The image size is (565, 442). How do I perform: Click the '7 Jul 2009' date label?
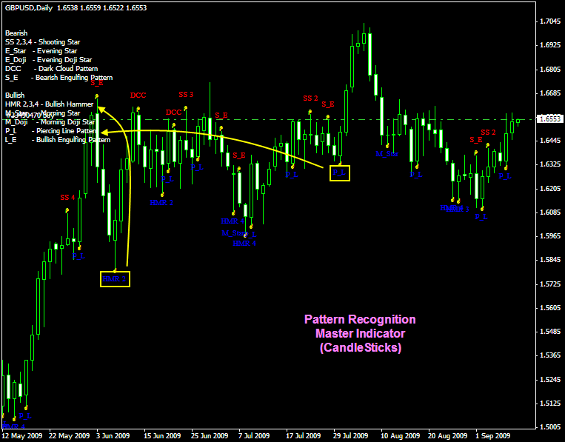[x=254, y=436]
